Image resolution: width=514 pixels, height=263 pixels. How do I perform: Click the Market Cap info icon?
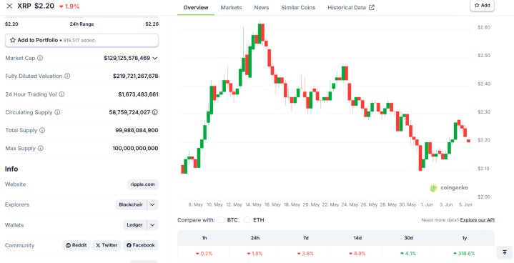tap(40, 58)
